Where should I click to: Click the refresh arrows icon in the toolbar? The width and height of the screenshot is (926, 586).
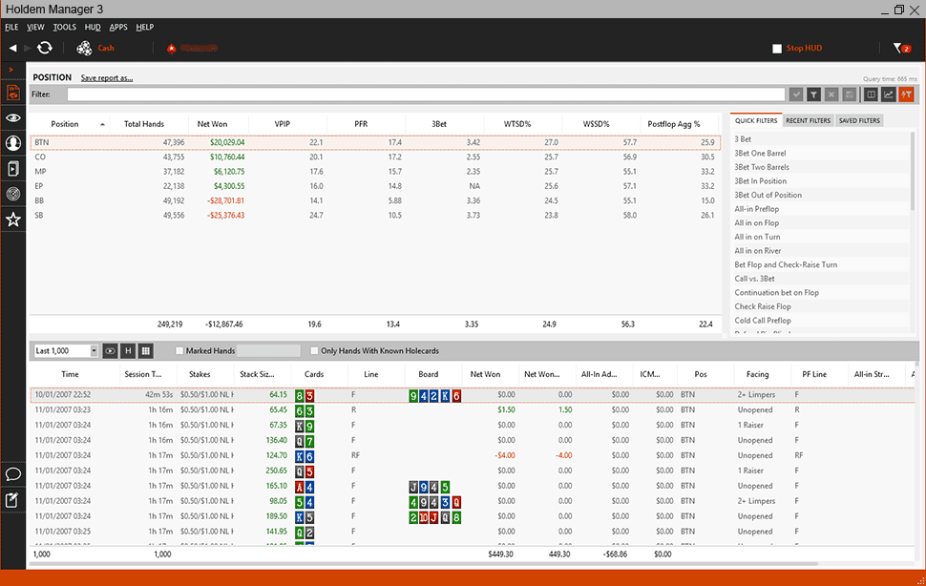click(44, 48)
